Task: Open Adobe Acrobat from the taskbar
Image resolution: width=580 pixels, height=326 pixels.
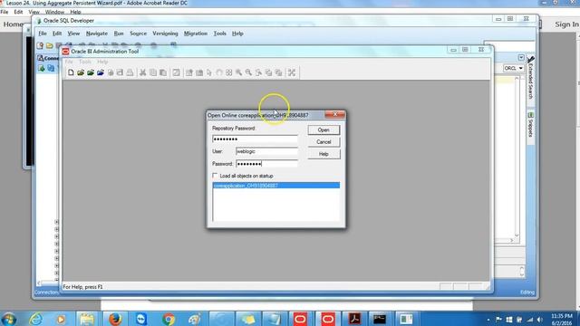Action: [x=354, y=319]
